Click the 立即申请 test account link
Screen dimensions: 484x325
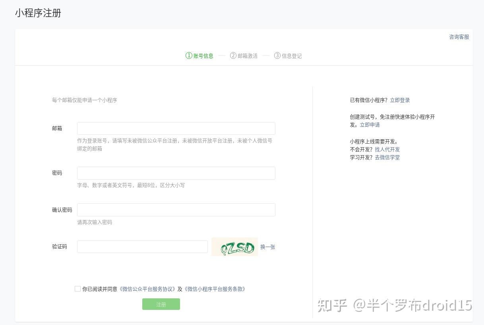tap(370, 125)
